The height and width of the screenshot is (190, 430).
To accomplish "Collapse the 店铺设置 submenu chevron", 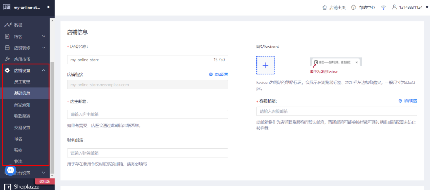I will click(x=44, y=71).
